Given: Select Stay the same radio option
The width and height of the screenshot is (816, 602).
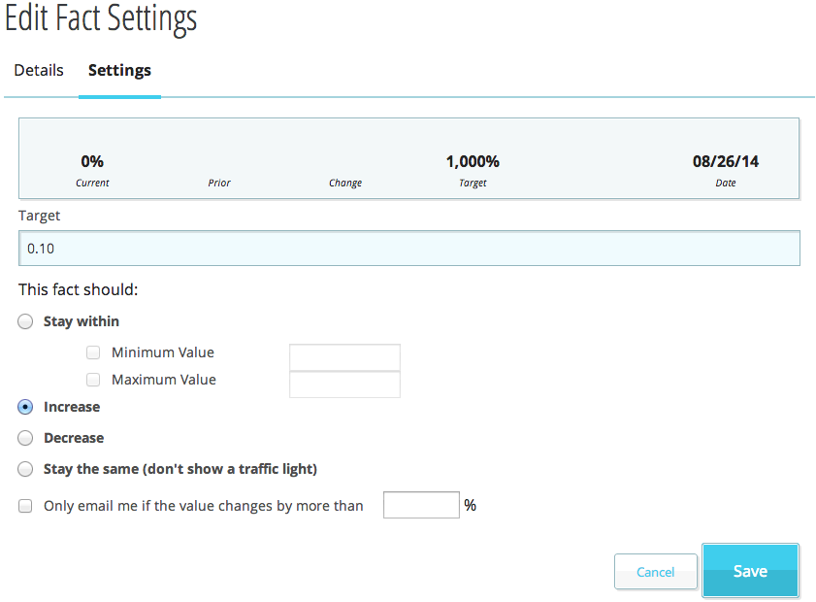Looking at the screenshot, I should point(26,469).
